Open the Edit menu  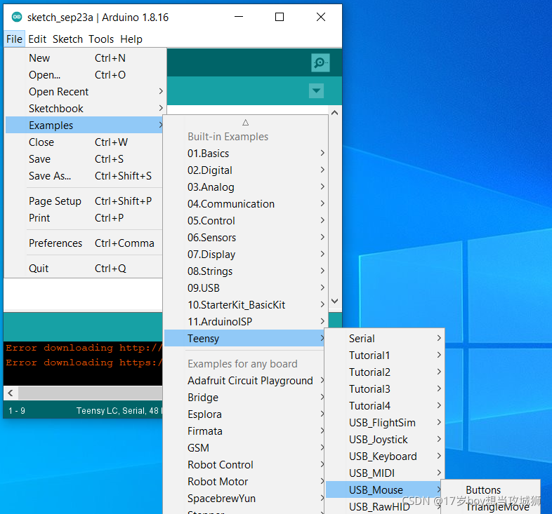(x=37, y=39)
